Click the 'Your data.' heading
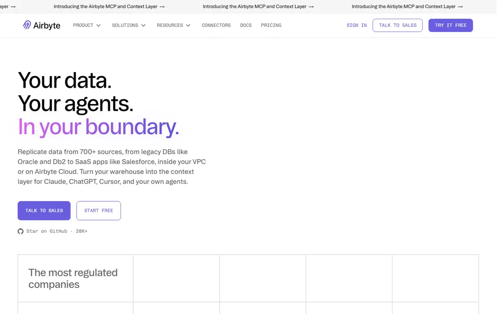Viewport: 502px width, 314px height. (x=65, y=80)
